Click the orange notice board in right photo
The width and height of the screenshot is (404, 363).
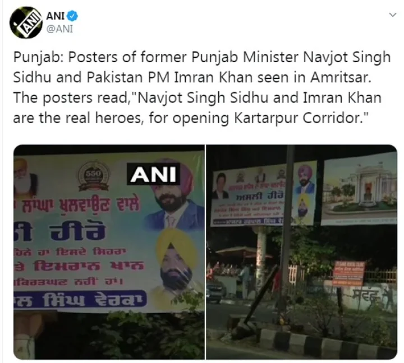click(x=349, y=273)
